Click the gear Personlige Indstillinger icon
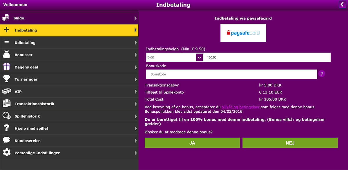Image resolution: width=348 pixels, height=170 pixels. click(x=6, y=153)
